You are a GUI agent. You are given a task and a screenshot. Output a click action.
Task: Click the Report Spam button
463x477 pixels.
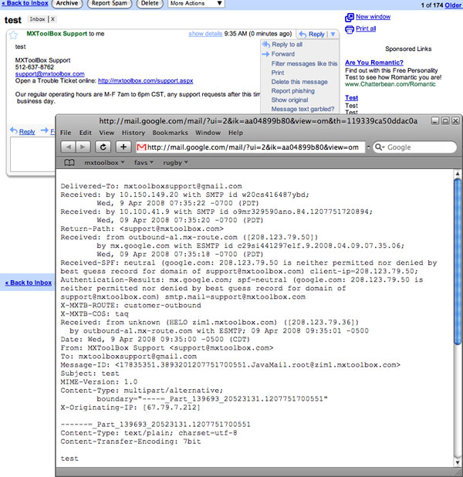110,4
